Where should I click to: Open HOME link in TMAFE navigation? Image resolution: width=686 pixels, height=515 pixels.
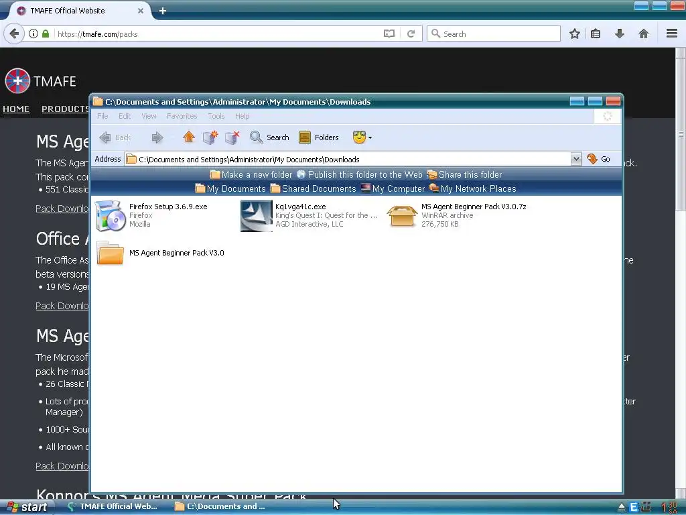[x=16, y=109]
